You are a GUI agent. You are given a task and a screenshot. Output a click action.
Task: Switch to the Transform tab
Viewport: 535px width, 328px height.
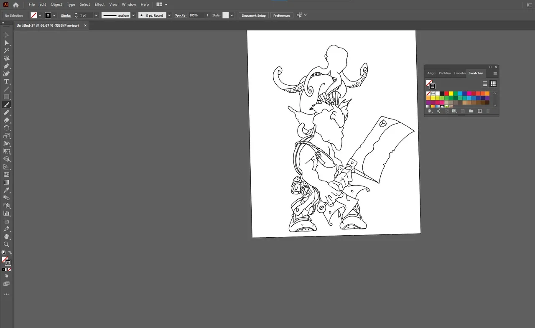(x=460, y=73)
